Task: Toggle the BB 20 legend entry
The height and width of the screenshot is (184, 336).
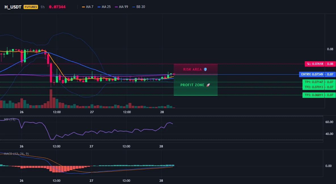Action: [139, 7]
